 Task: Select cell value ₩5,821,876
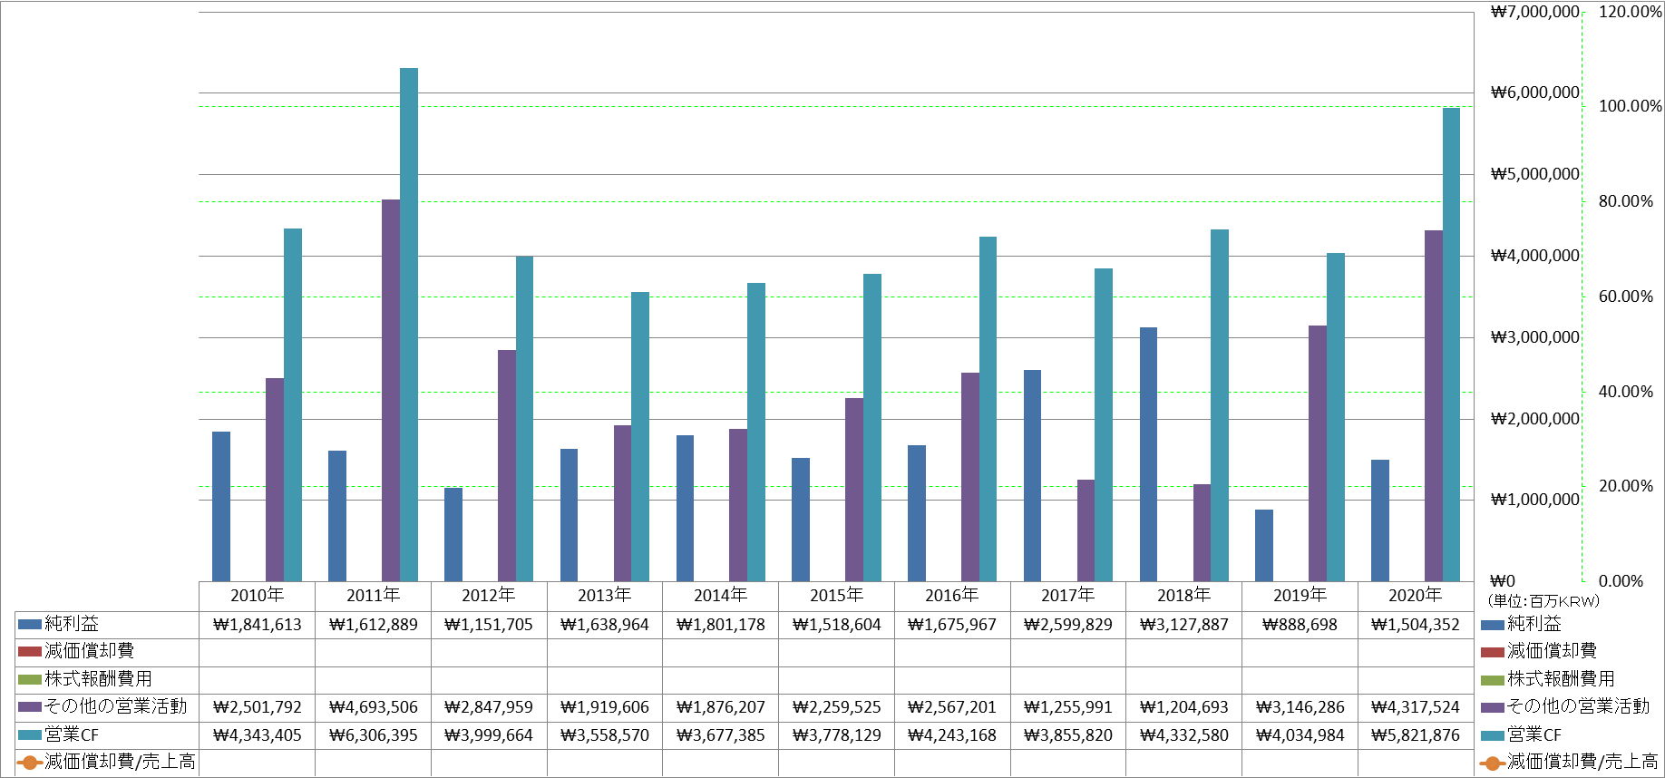click(x=1415, y=735)
